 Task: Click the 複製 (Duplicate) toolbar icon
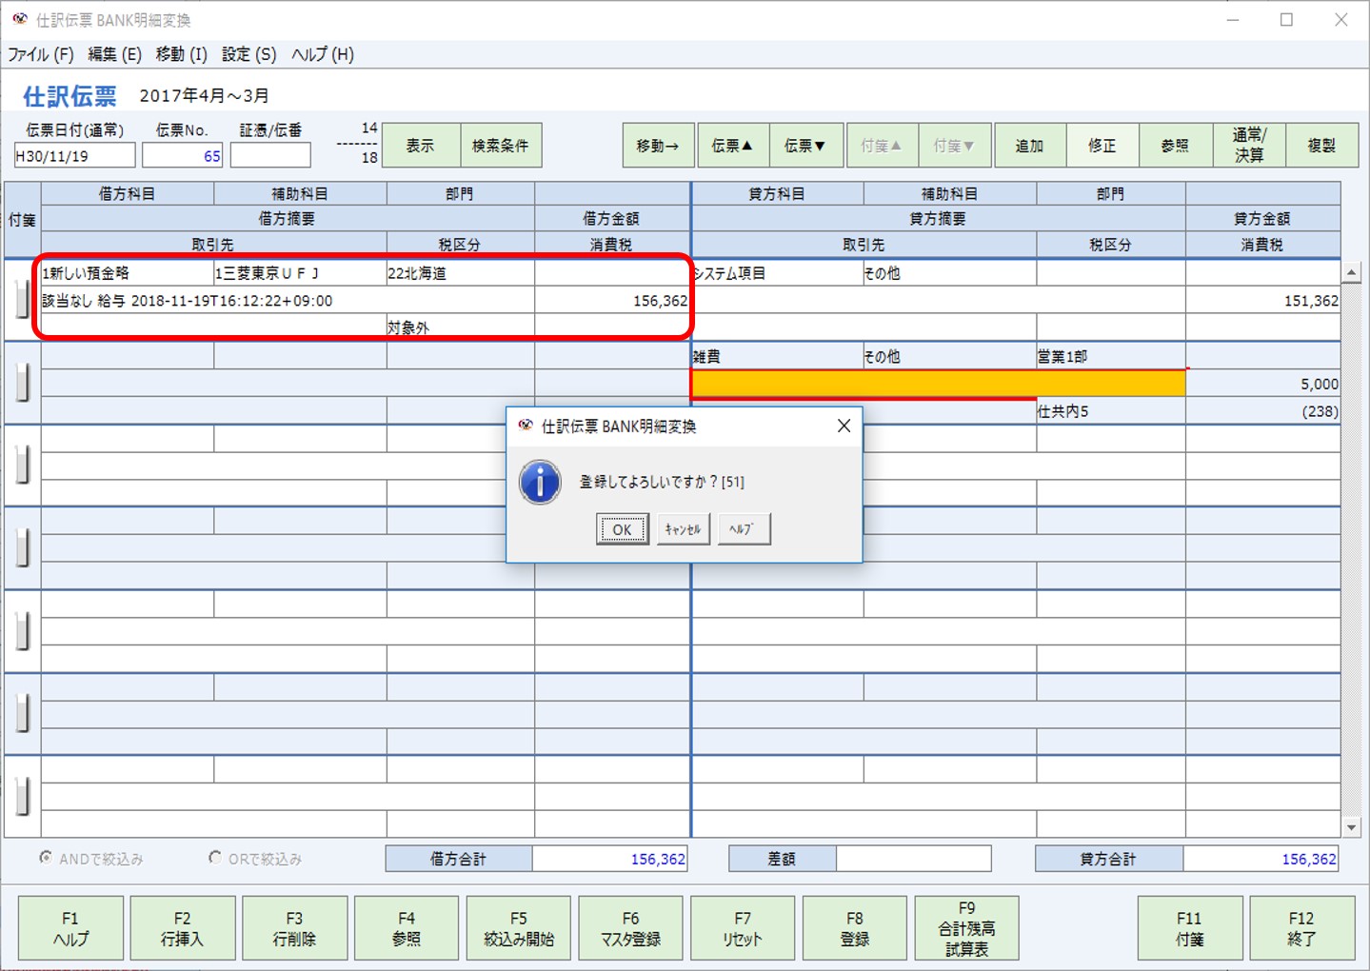(x=1322, y=145)
